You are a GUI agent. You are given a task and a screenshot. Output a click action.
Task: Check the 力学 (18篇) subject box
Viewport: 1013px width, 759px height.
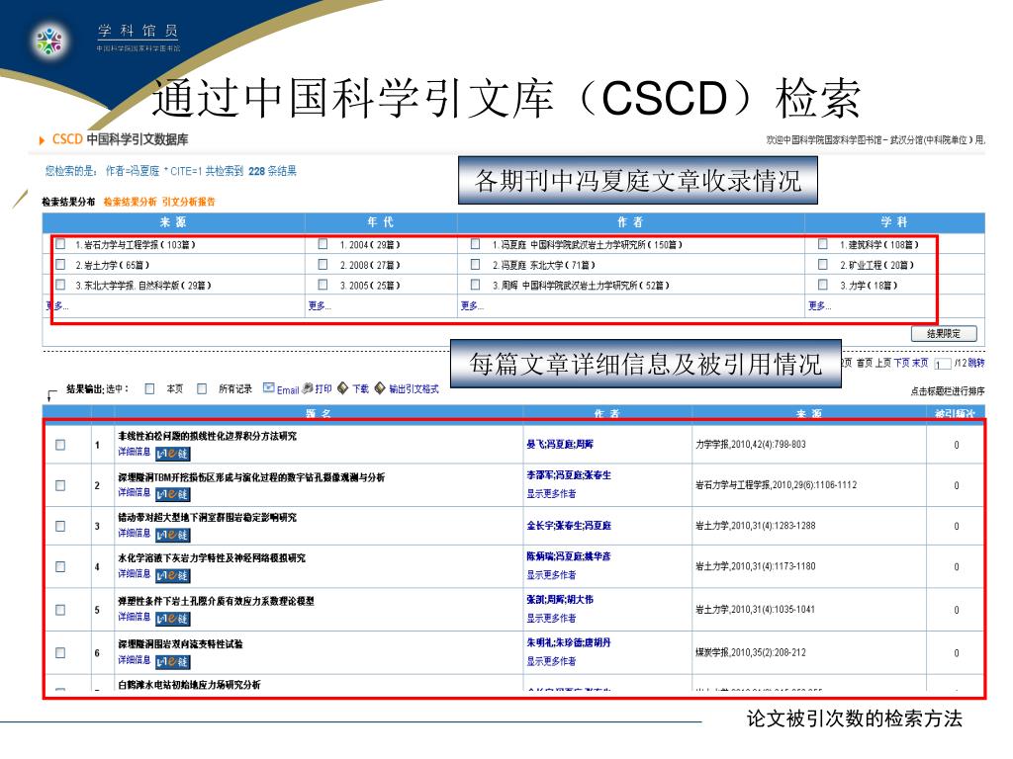(822, 284)
